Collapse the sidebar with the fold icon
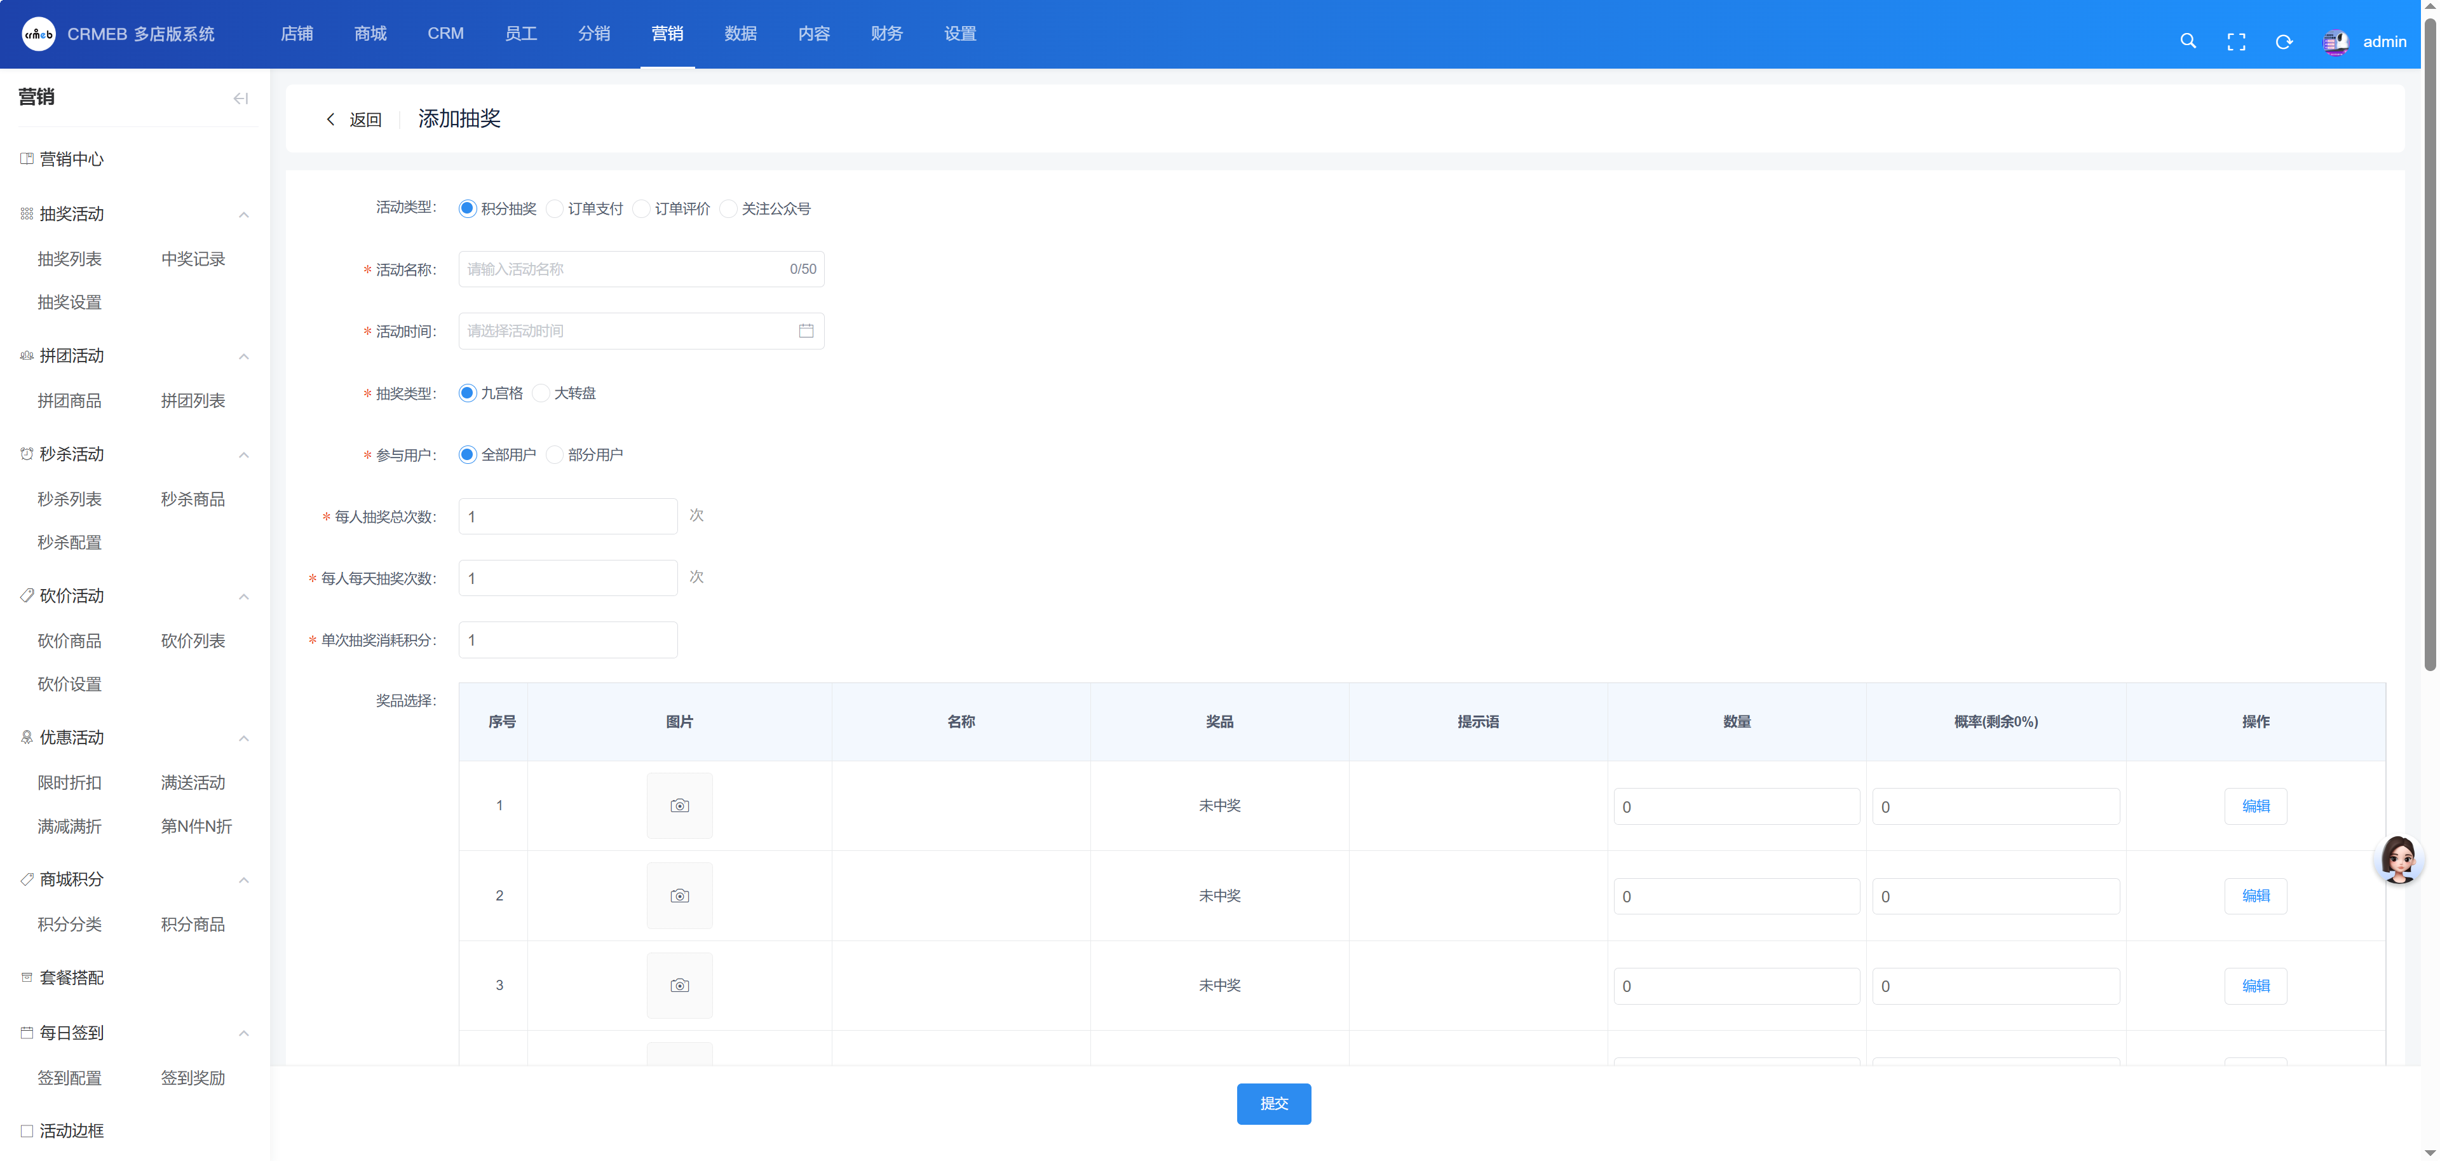The height and width of the screenshot is (1161, 2440). [241, 97]
